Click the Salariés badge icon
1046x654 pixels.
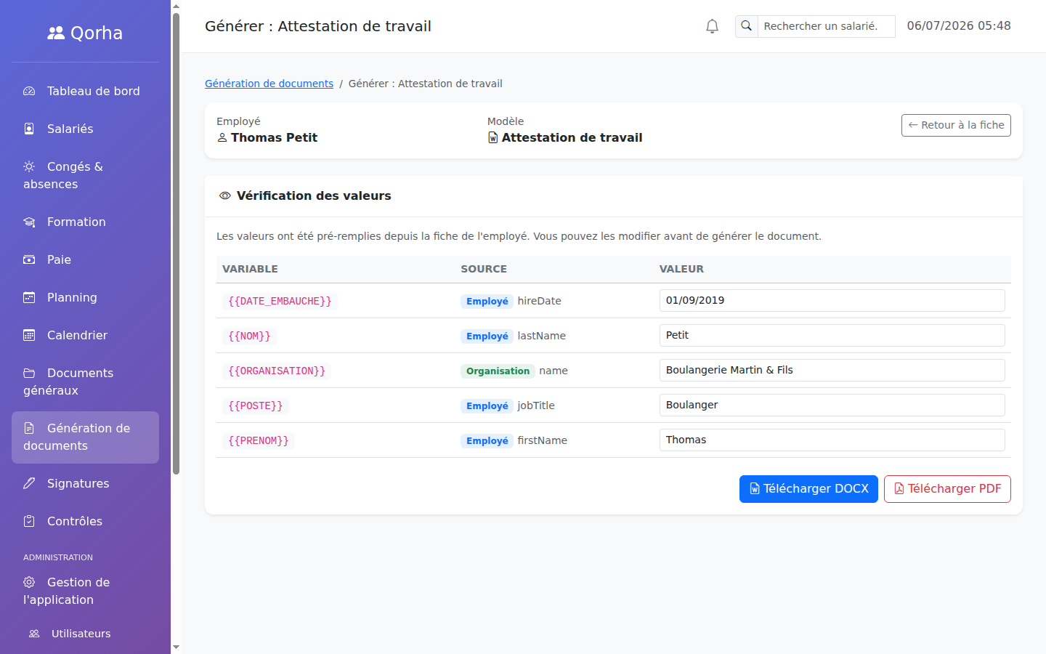click(x=29, y=129)
